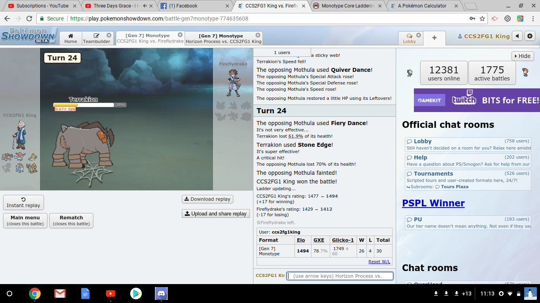Click the active battles counter
The image size is (540, 303).
492,73
